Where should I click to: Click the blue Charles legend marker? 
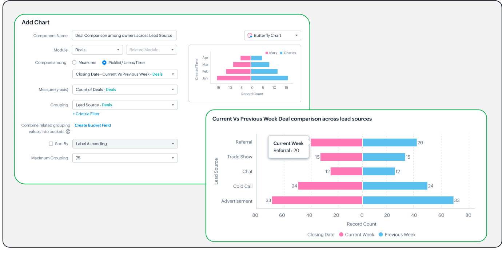point(281,53)
